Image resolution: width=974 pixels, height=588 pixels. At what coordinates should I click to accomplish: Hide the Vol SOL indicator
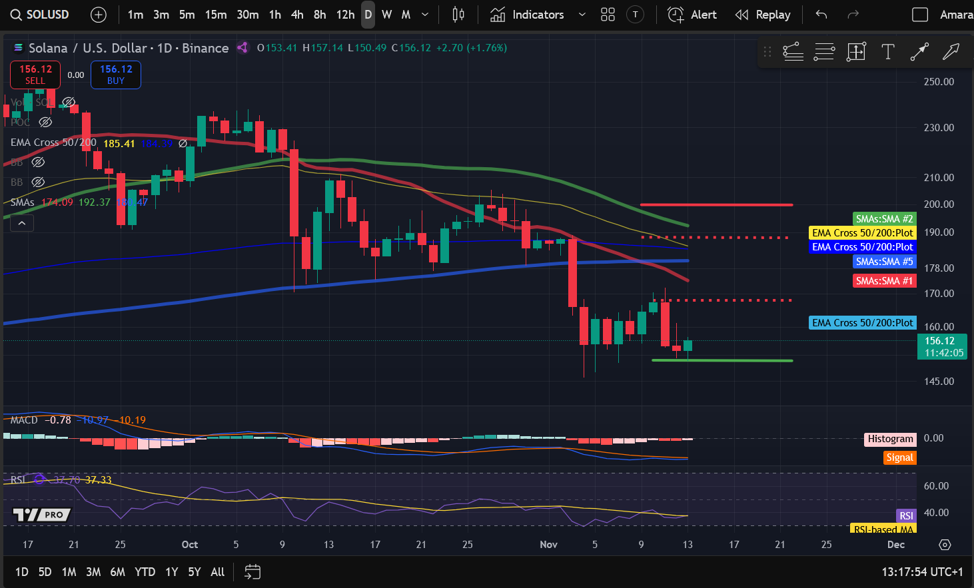68,103
